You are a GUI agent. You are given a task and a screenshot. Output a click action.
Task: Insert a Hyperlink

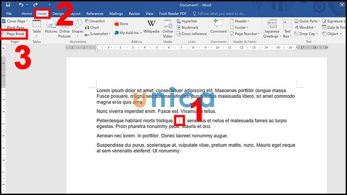[187, 21]
